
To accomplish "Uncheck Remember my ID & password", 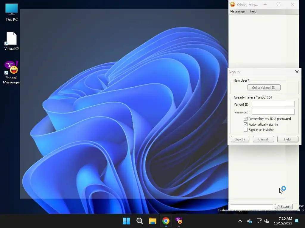I will pyautogui.click(x=245, y=119).
